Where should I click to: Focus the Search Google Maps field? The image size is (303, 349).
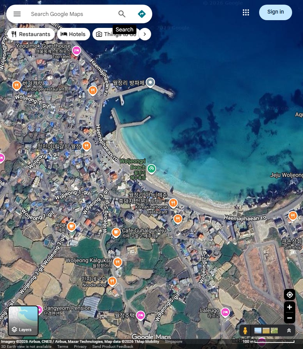click(x=71, y=14)
